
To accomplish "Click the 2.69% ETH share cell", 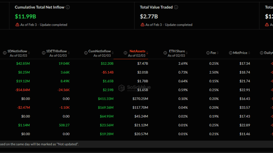I will click(183, 64).
